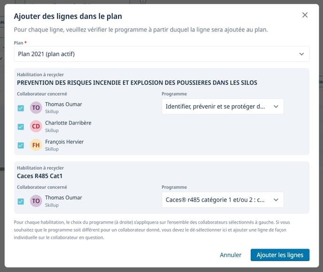This screenshot has height=272, width=323.
Task: Click the name François Hervier
Action: (x=64, y=142)
